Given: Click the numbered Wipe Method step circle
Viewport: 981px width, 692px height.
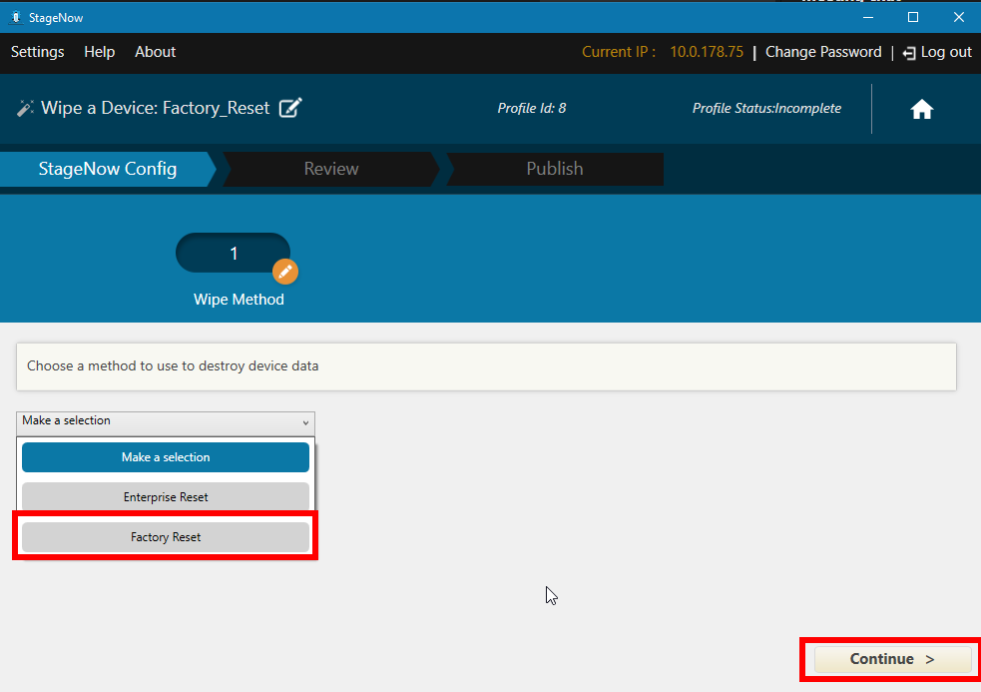Looking at the screenshot, I should click(x=233, y=253).
